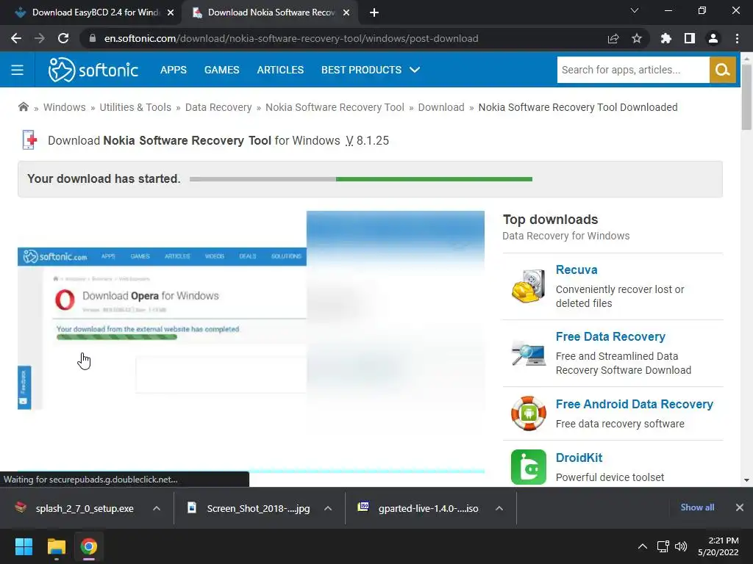
Task: Open the Free Data Recovery title link
Action: point(610,336)
